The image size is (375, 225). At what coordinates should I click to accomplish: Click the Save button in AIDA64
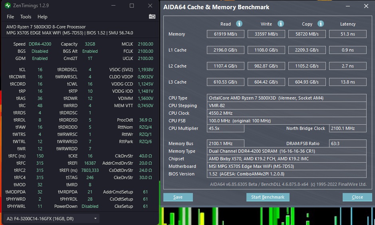click(x=178, y=197)
